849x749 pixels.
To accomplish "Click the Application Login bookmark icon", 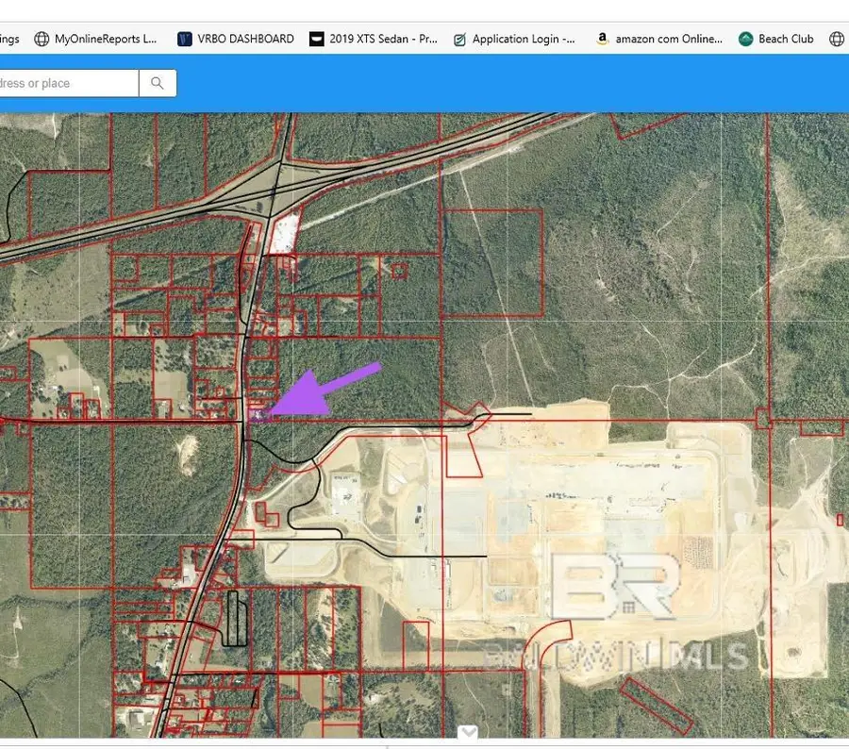I will click(x=459, y=39).
